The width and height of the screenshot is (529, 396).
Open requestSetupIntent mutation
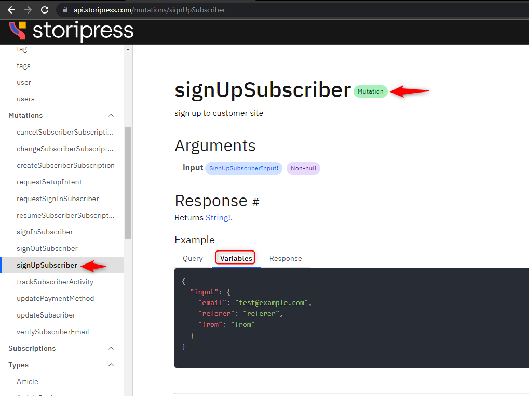coord(49,182)
